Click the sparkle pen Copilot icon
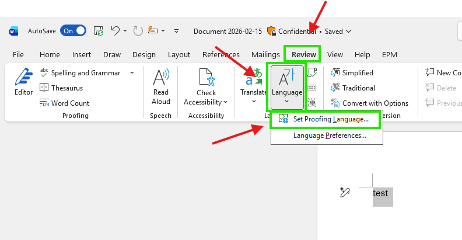This screenshot has width=462, height=240. (344, 192)
